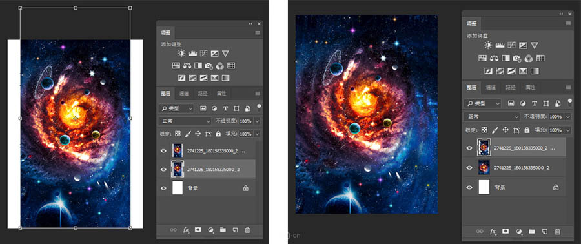
Task: Delete layer with trash icon in right panel
Action: [557, 231]
